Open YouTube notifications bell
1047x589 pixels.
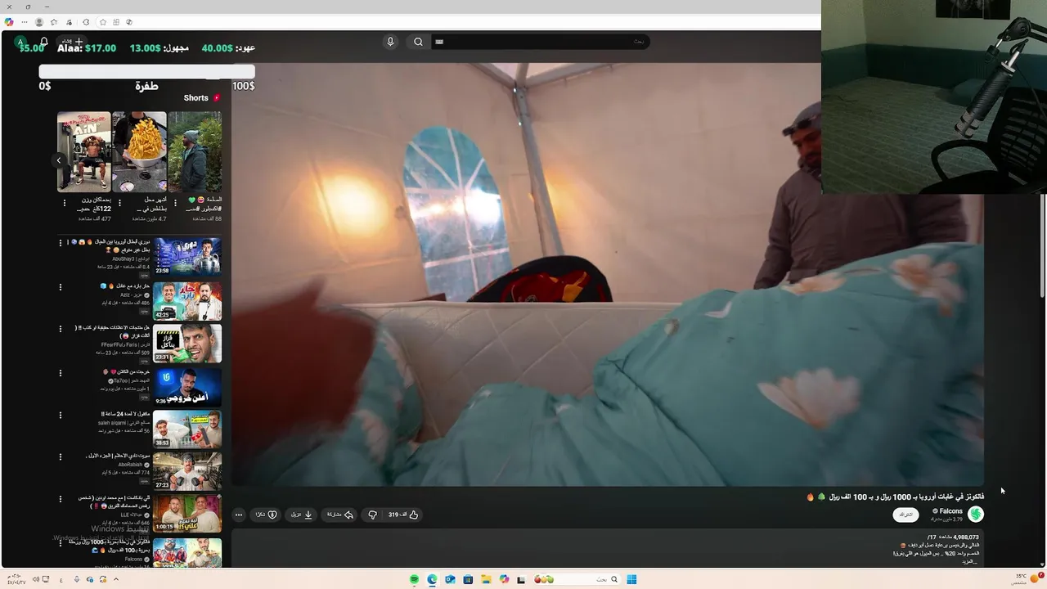click(44, 42)
